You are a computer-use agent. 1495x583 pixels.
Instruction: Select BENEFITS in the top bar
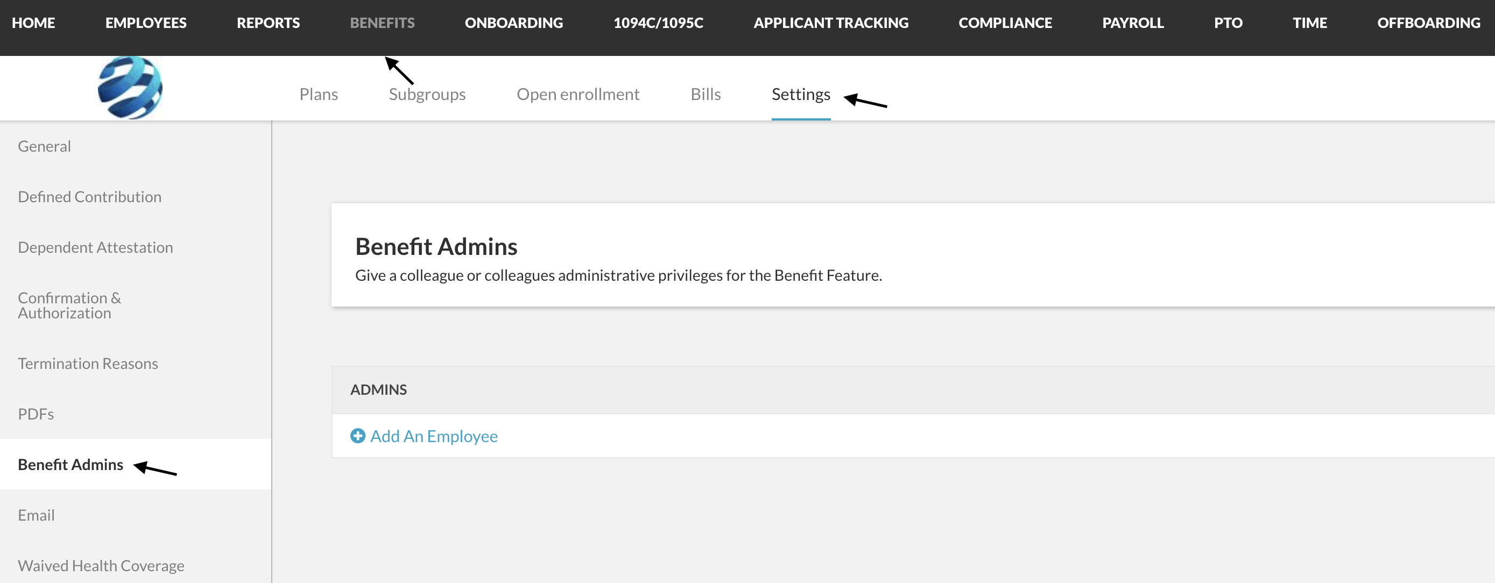point(383,23)
